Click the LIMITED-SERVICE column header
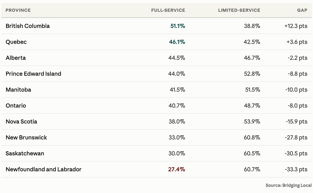This screenshot has width=313, height=193. (x=239, y=10)
